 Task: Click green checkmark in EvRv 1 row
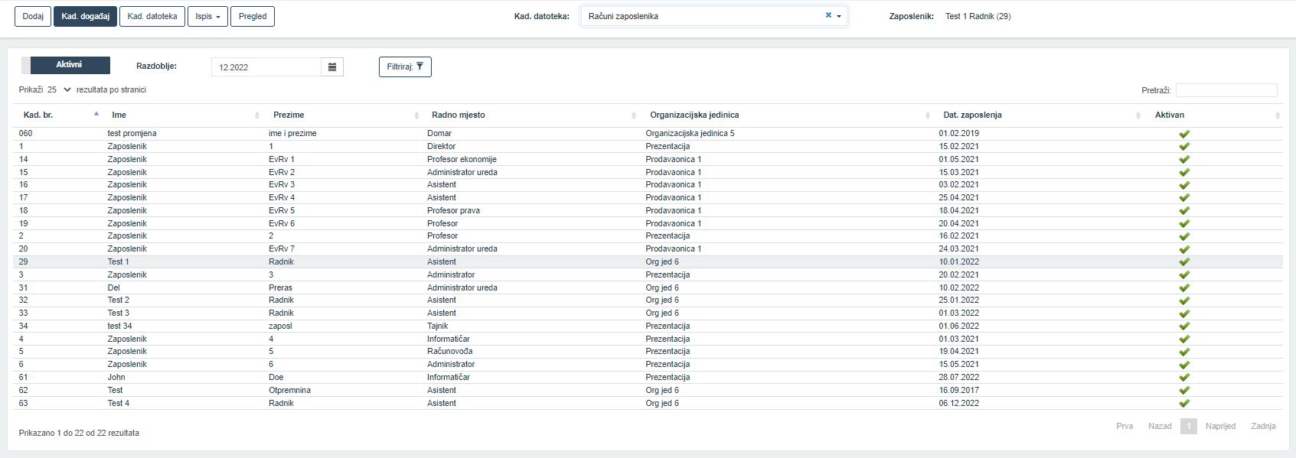click(x=1184, y=160)
